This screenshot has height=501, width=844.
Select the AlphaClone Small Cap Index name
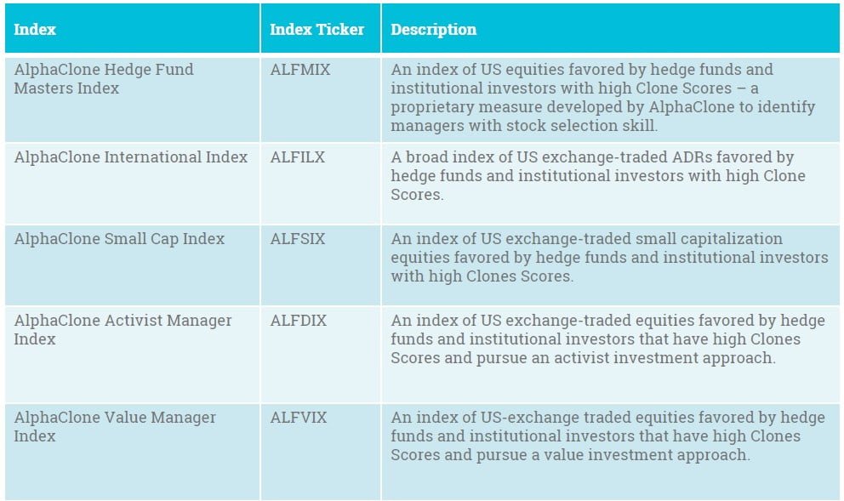[x=119, y=238]
